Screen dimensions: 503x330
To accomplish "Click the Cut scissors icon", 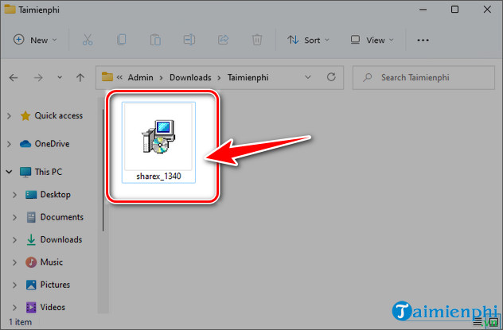I will click(x=88, y=40).
